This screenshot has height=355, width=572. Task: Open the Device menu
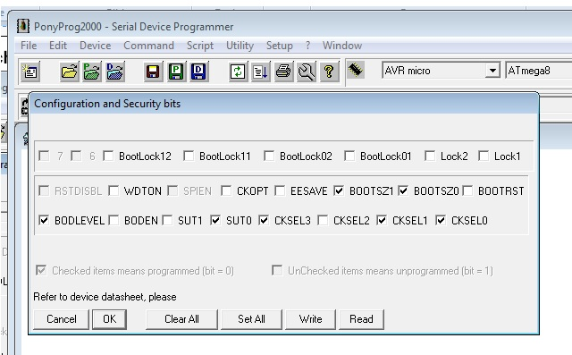pyautogui.click(x=96, y=46)
